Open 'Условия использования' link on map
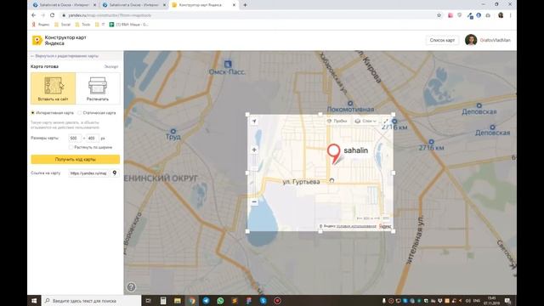 point(356,226)
